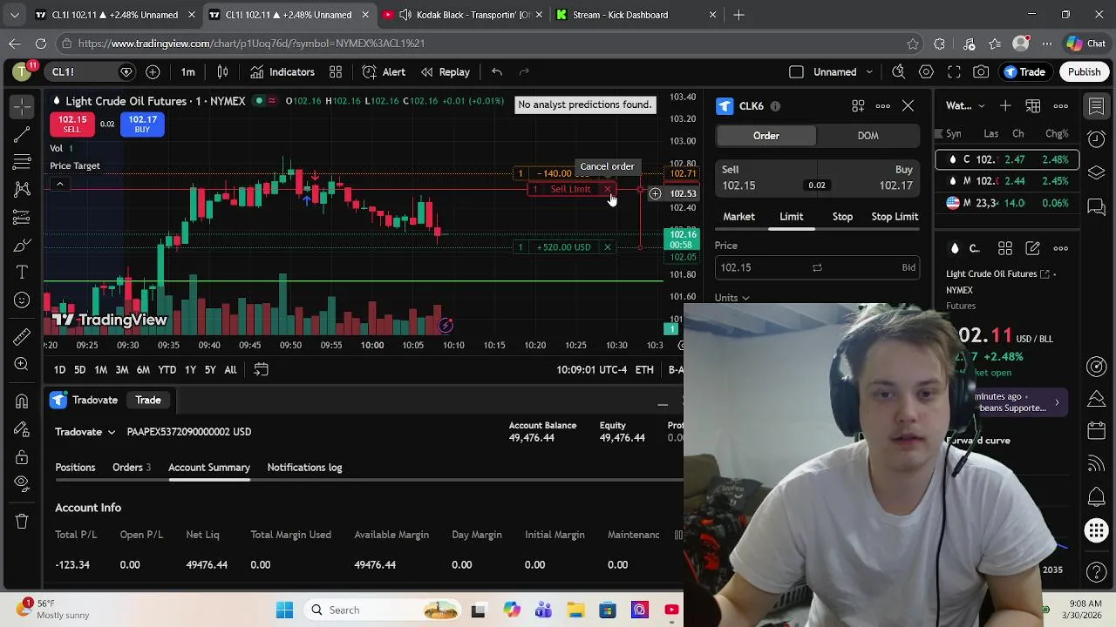This screenshot has height=627, width=1116.
Task: Open the emoji icons tool
Action: [x=22, y=301]
